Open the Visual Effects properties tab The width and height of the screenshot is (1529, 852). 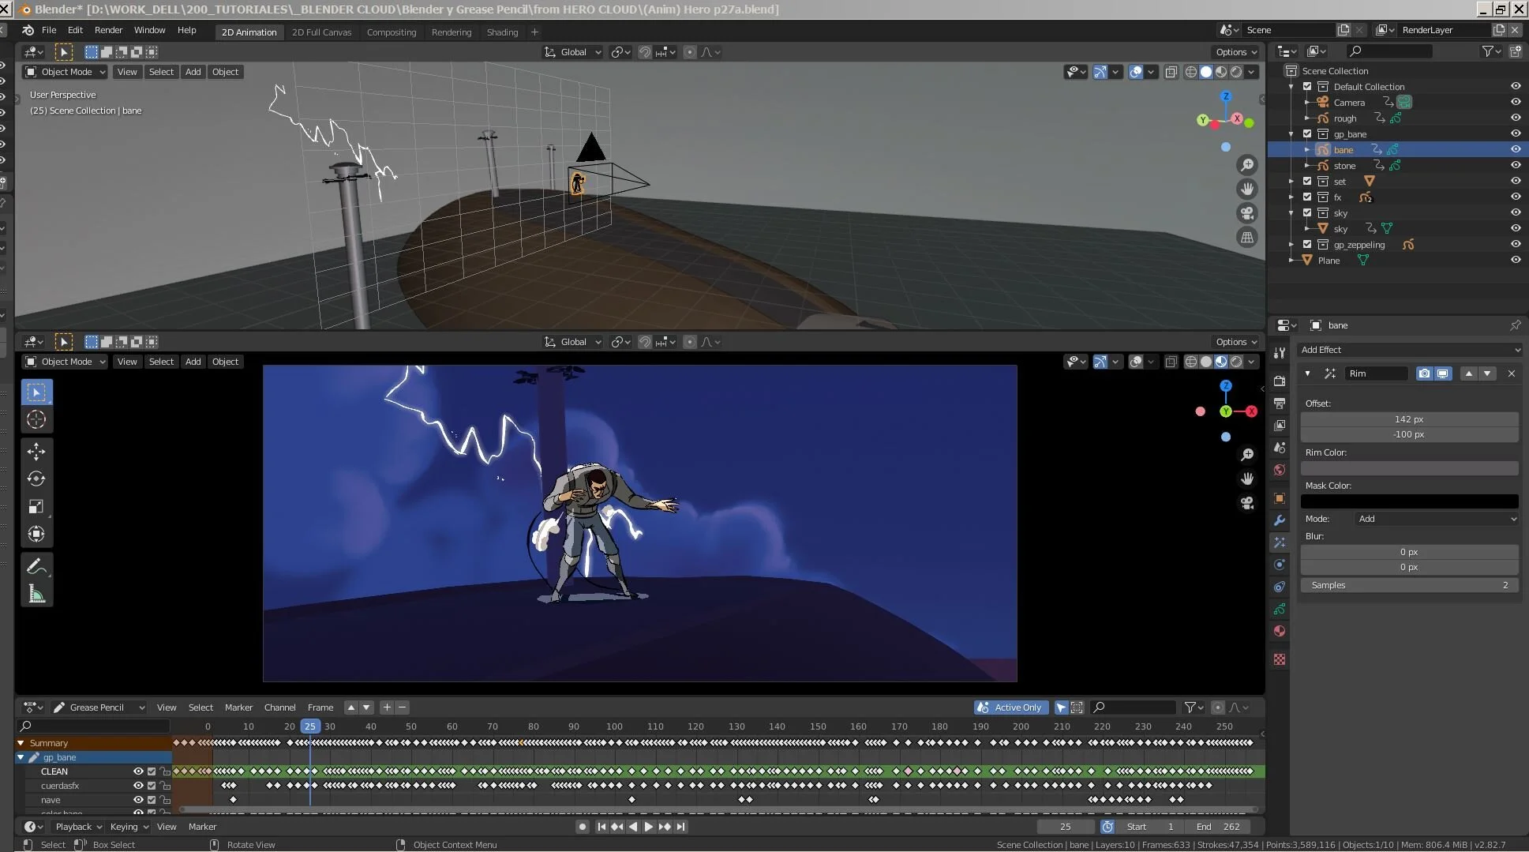[x=1280, y=542]
